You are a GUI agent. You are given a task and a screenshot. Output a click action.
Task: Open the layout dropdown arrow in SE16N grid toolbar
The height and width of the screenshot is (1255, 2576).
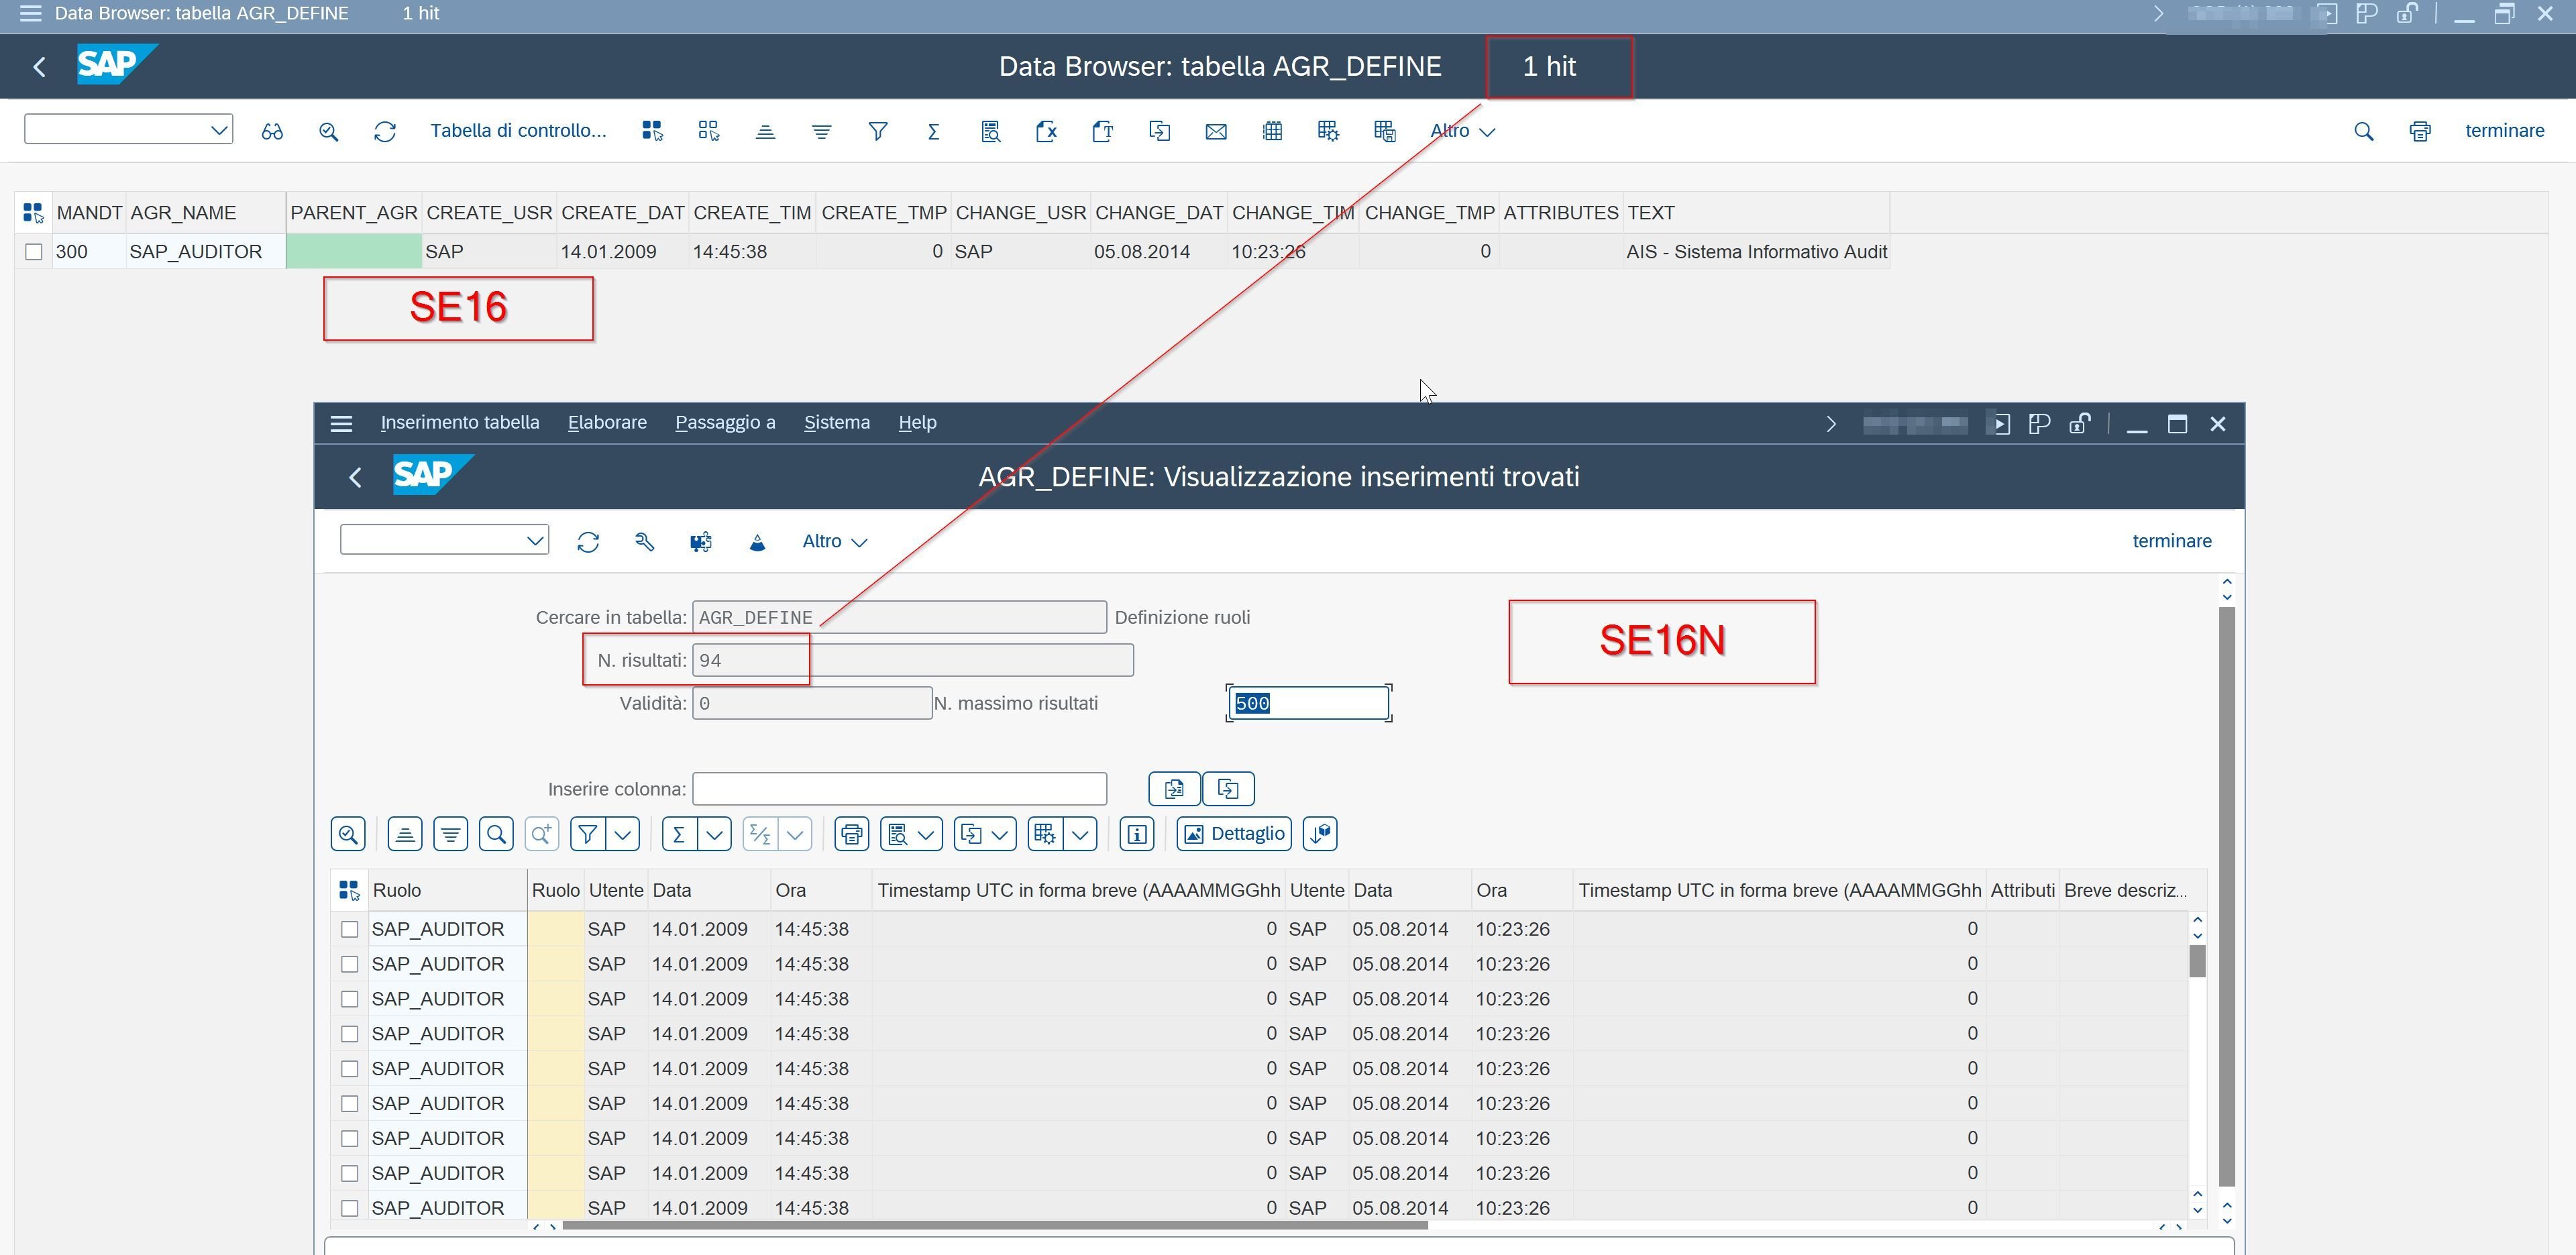(x=1081, y=834)
